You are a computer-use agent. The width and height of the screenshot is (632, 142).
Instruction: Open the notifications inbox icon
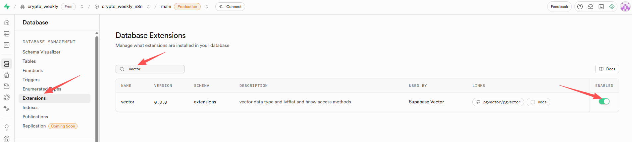tap(591, 7)
